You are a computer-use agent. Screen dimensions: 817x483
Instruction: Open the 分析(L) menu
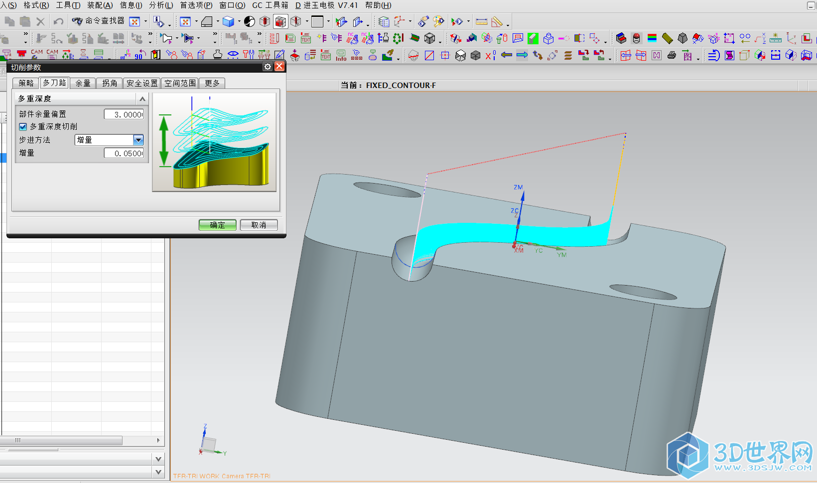(161, 5)
